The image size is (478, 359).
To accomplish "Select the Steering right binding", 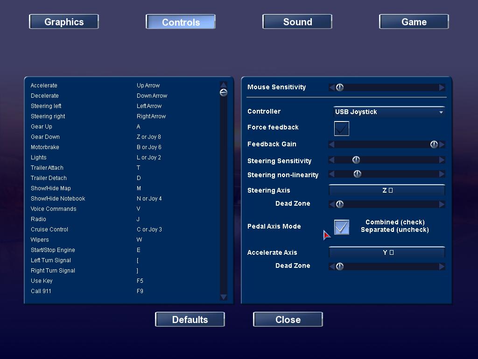I will pyautogui.click(x=123, y=116).
